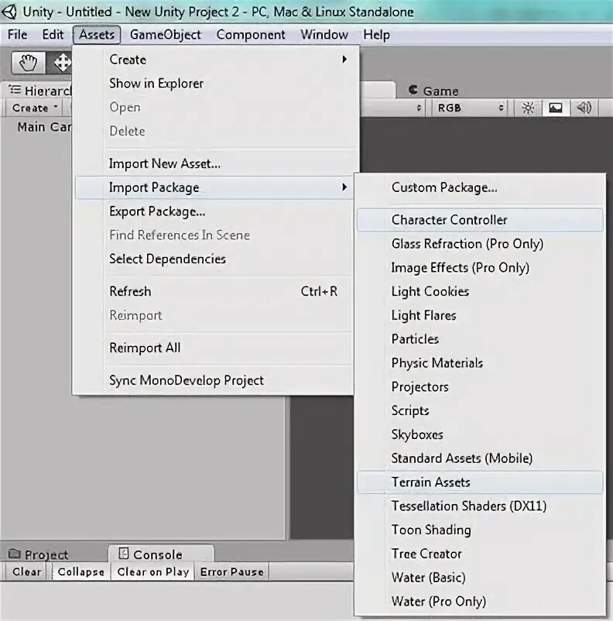Open the draw mode dropdown left of RGB
Screen dimensions: 613x621
(393, 108)
